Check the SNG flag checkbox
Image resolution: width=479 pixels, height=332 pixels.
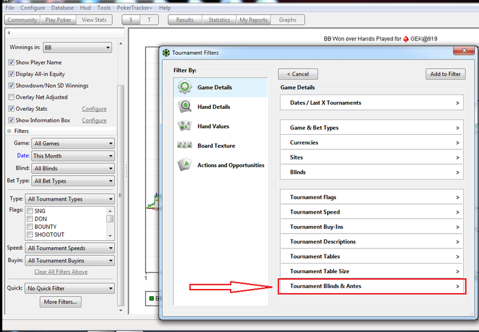[x=30, y=211]
